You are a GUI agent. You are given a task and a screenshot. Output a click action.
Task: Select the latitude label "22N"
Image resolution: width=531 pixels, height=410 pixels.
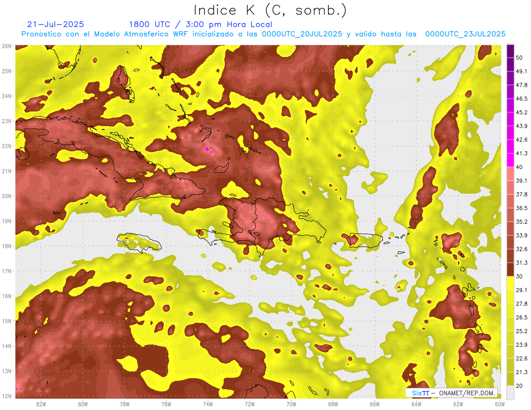[7, 146]
